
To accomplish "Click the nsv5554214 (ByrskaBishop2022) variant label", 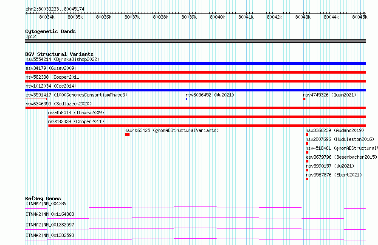I will click(62, 59).
